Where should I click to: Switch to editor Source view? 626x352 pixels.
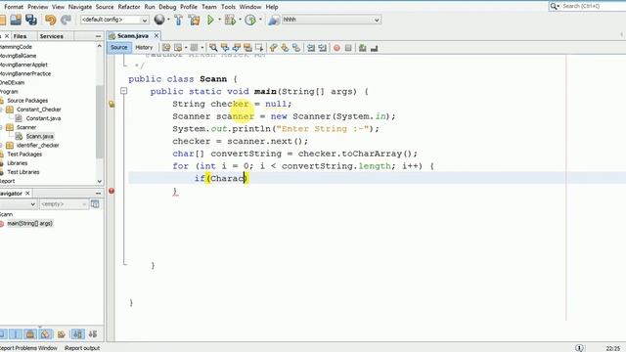pos(118,48)
